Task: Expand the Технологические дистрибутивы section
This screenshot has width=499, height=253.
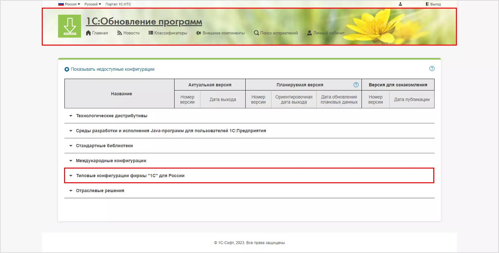Action: [250, 116]
